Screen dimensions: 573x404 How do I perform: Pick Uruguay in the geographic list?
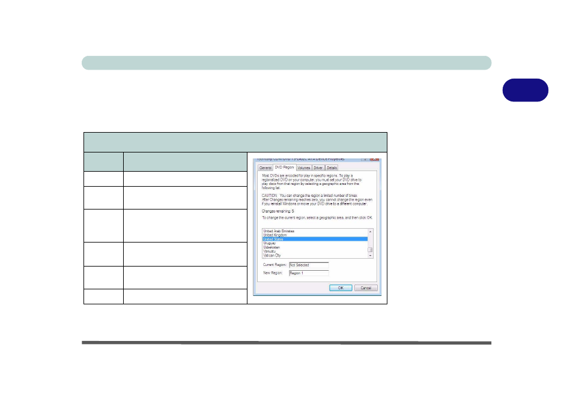[x=270, y=243]
